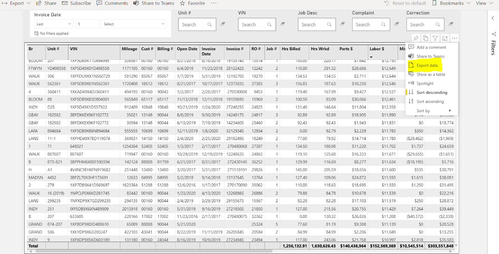Screen dimensions: 499x254
Task: Choose Sort ascending option
Action: click(x=432, y=102)
